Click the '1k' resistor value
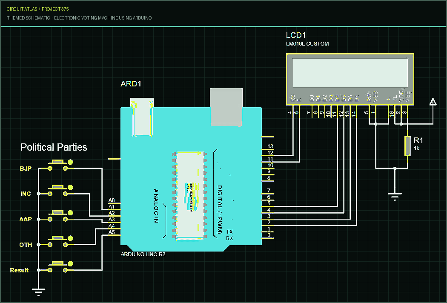The height and width of the screenshot is (303, 447). pyautogui.click(x=416, y=149)
